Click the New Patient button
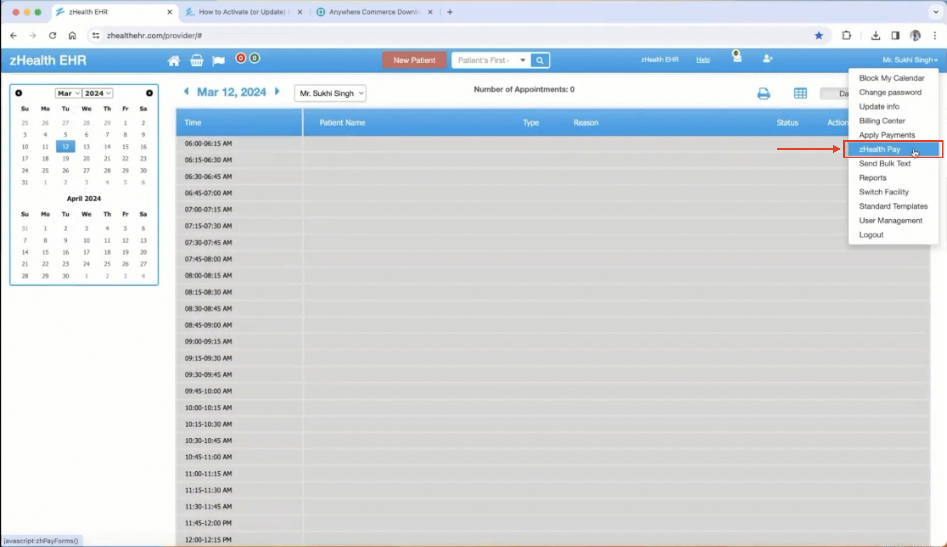The image size is (947, 547). pyautogui.click(x=414, y=60)
